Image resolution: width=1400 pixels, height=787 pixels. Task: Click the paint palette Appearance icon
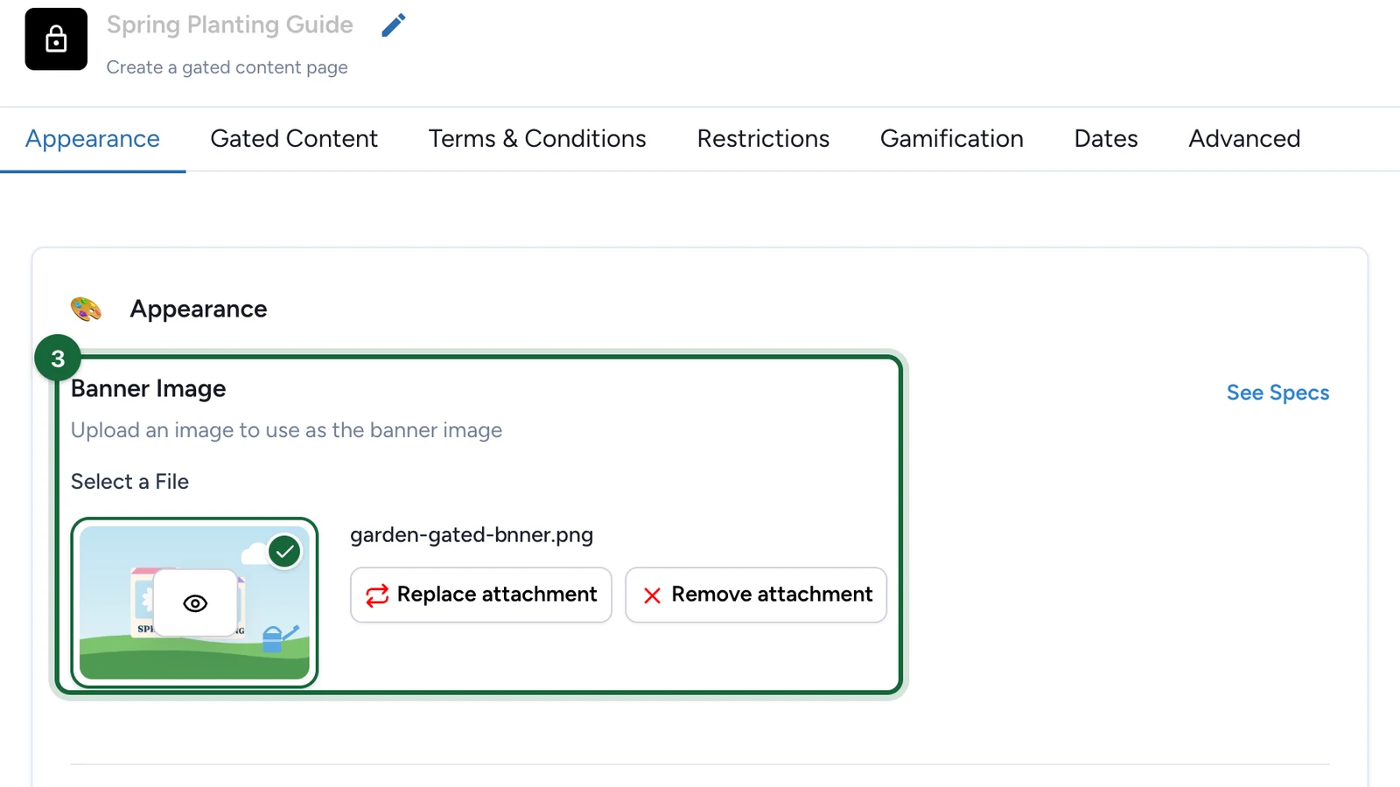click(86, 309)
